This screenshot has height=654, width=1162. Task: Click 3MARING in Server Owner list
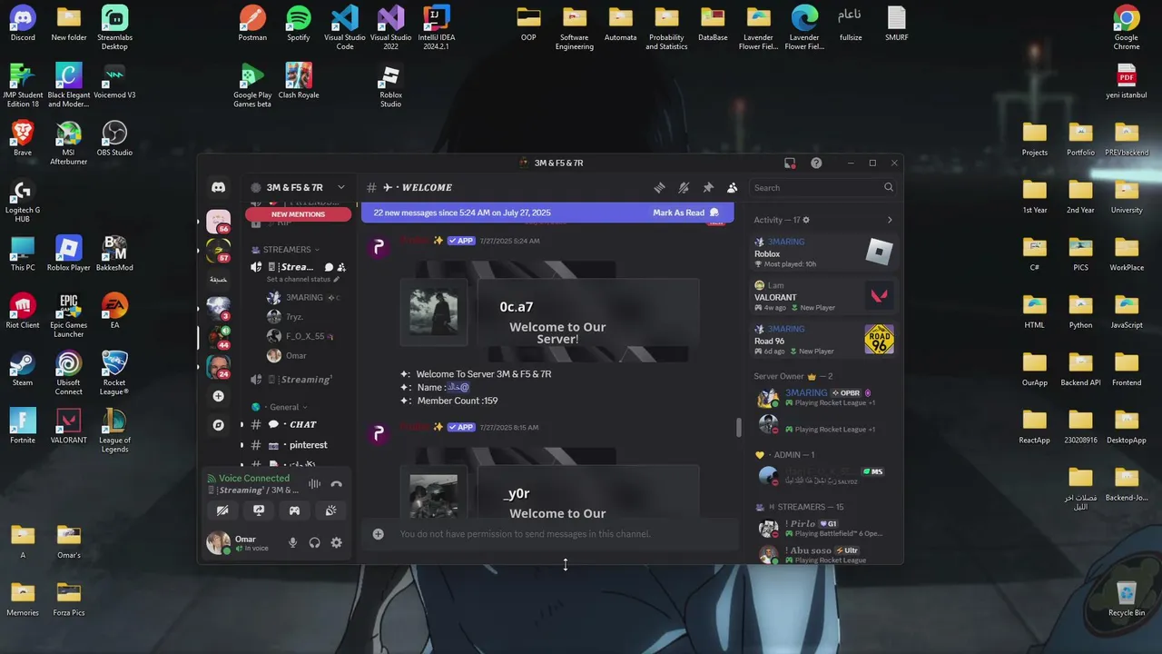pyautogui.click(x=822, y=397)
